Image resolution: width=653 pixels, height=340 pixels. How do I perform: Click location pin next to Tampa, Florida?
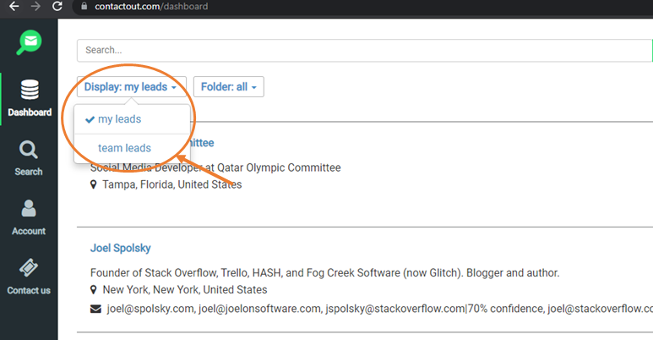[94, 184]
